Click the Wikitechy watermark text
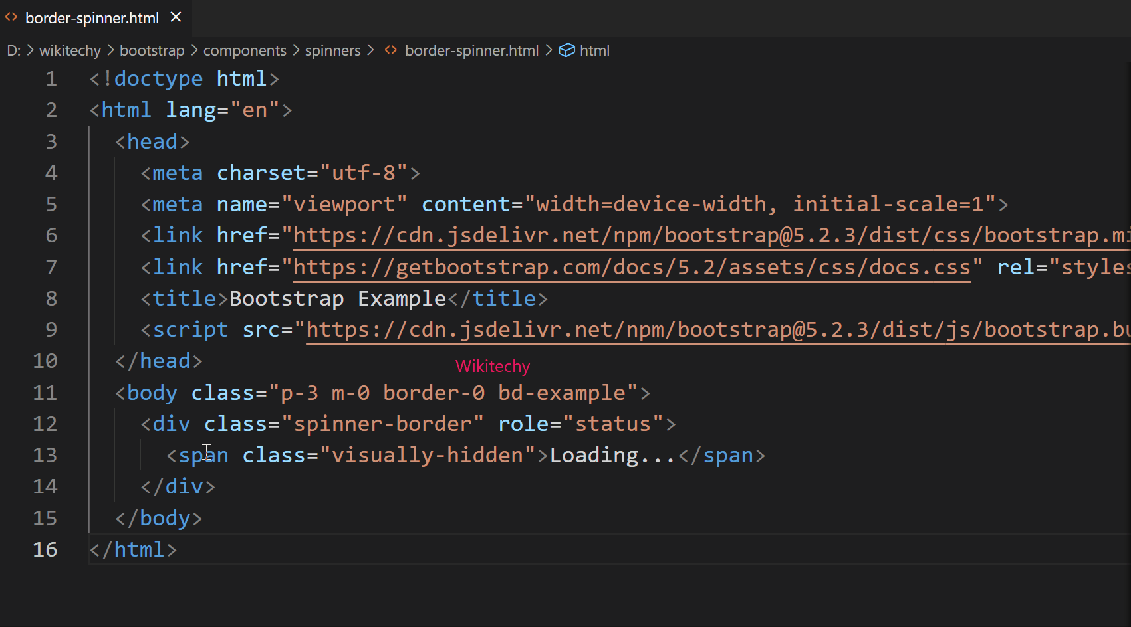 tap(492, 366)
